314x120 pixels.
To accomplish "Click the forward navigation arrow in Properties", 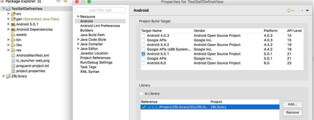I will click(x=298, y=10).
